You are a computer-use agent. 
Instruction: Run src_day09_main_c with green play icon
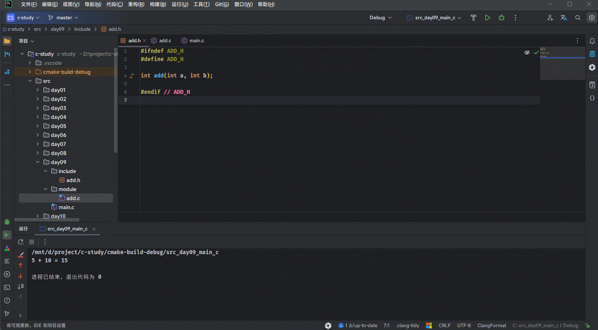[x=487, y=18]
